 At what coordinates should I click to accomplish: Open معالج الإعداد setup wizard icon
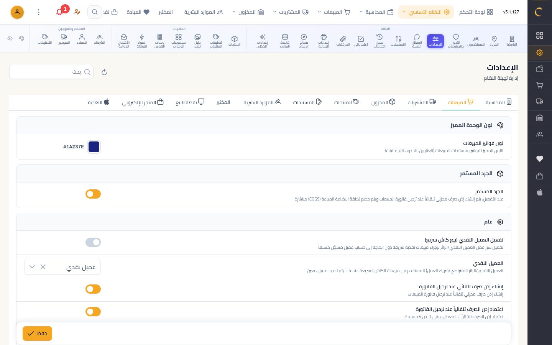click(304, 41)
